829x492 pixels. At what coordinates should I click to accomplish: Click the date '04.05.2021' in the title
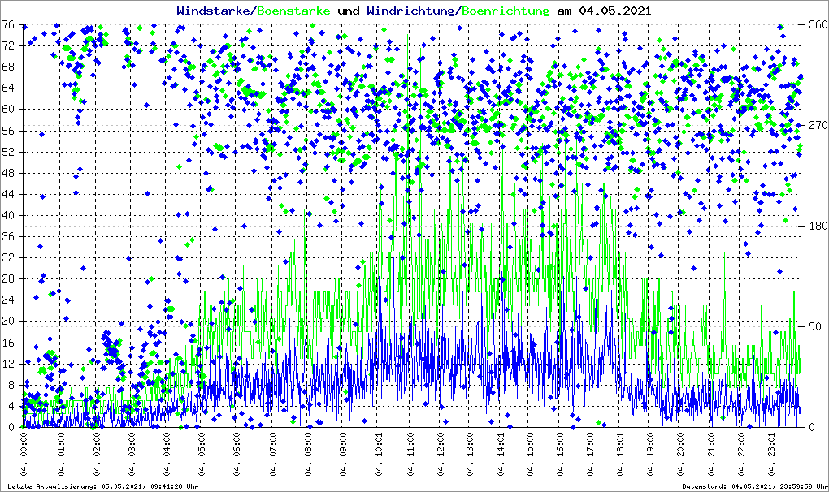coord(614,11)
